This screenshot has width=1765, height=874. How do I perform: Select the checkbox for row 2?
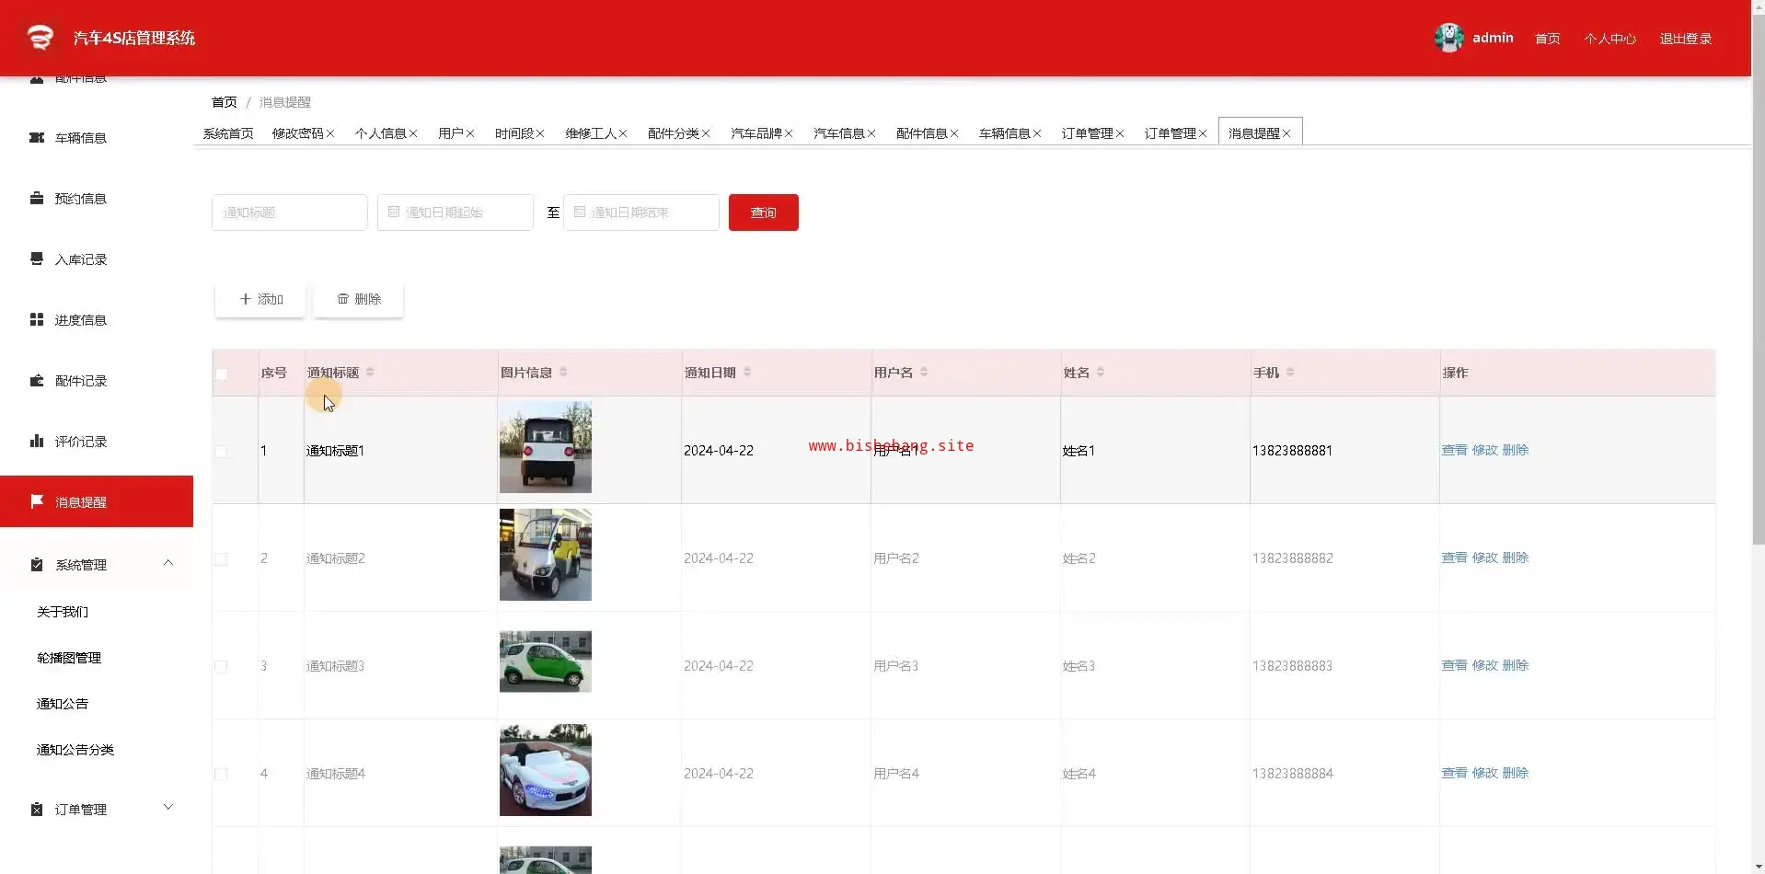click(221, 558)
